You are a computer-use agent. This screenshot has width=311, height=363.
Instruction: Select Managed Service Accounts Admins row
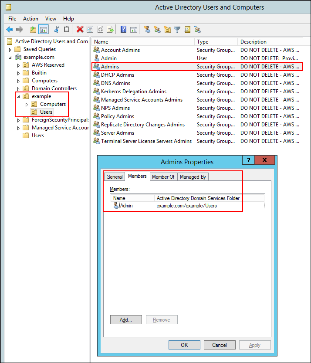pyautogui.click(x=197, y=100)
